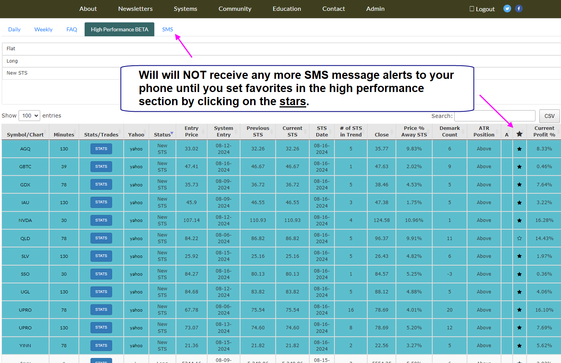Open yahoo link for UGL row

click(136, 292)
